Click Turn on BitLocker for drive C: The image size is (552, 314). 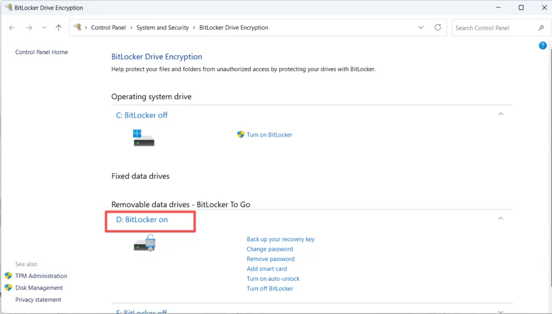[x=270, y=134]
